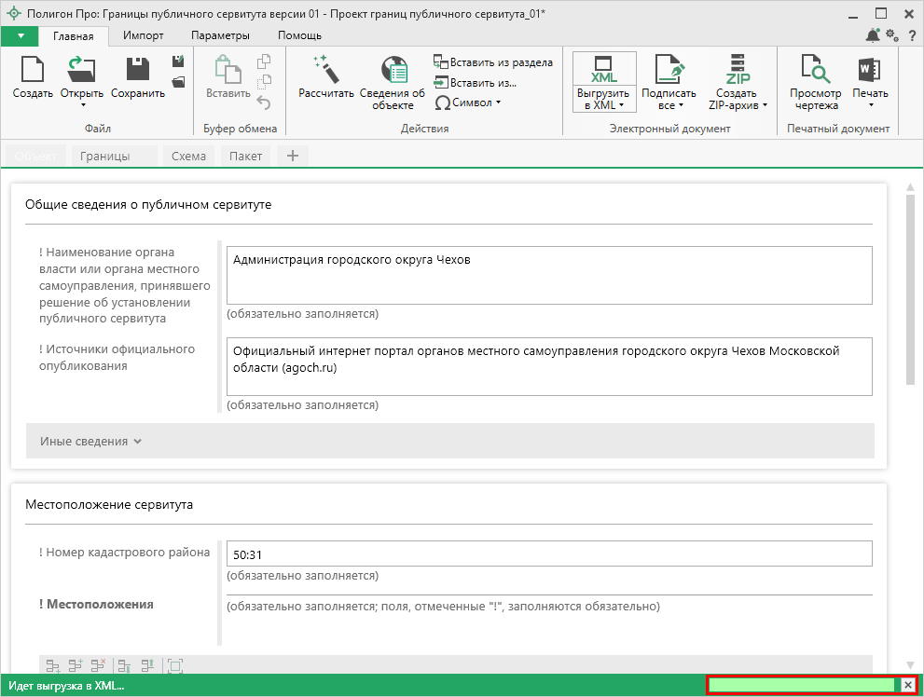Click the help question mark icon
Viewport: 924px width, 697px height.
tap(912, 35)
